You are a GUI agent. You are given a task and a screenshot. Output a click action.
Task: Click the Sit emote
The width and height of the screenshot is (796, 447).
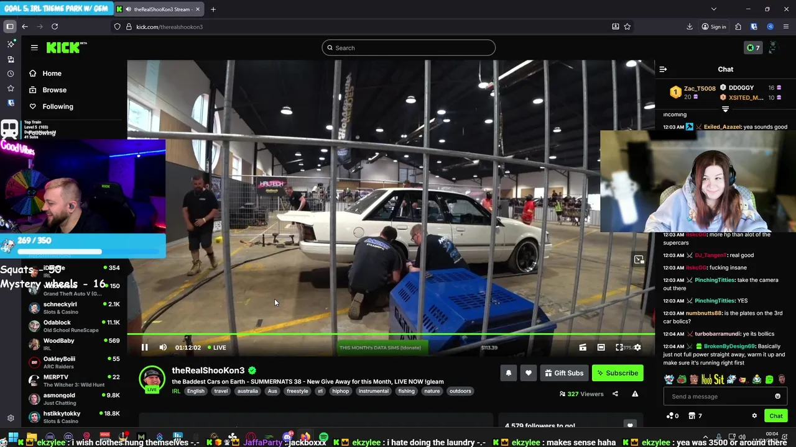(718, 379)
